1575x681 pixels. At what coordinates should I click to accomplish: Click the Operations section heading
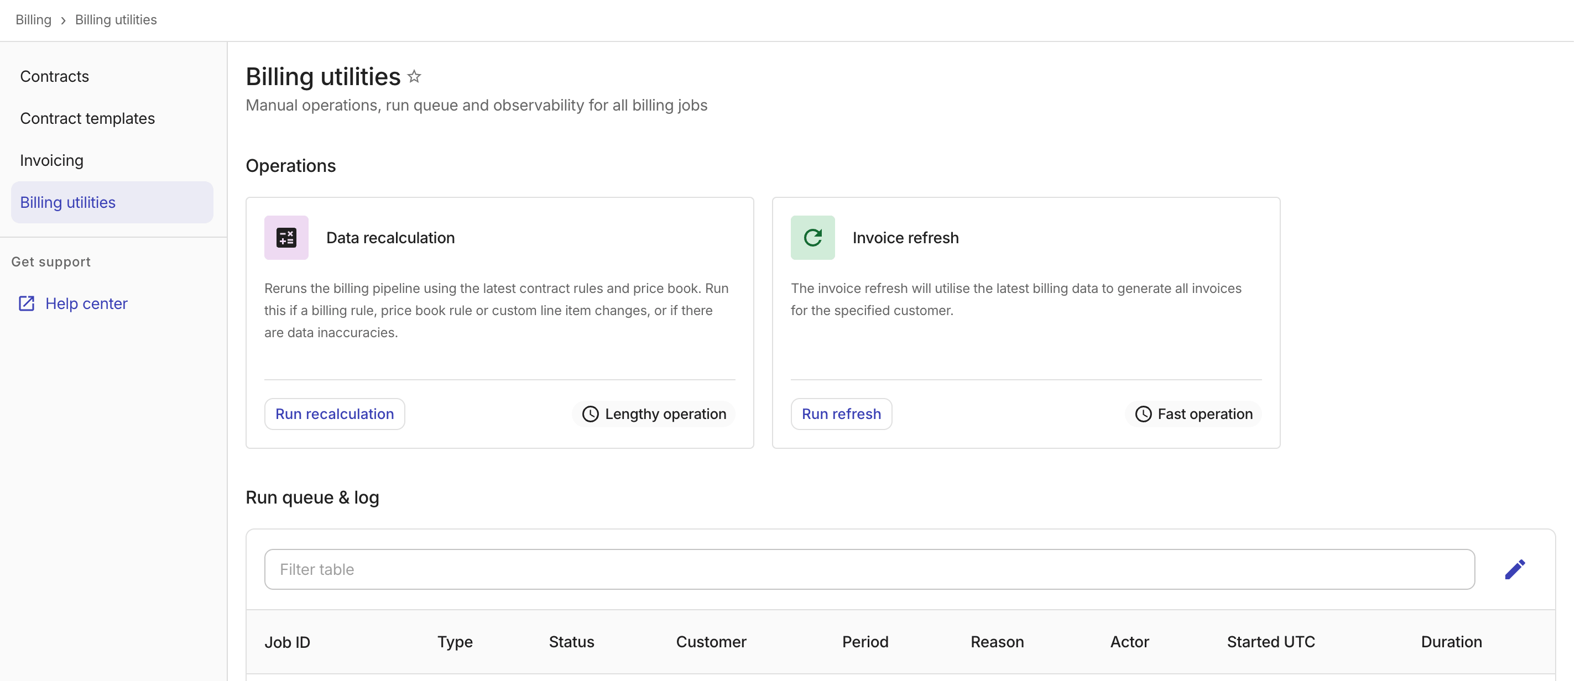(290, 166)
